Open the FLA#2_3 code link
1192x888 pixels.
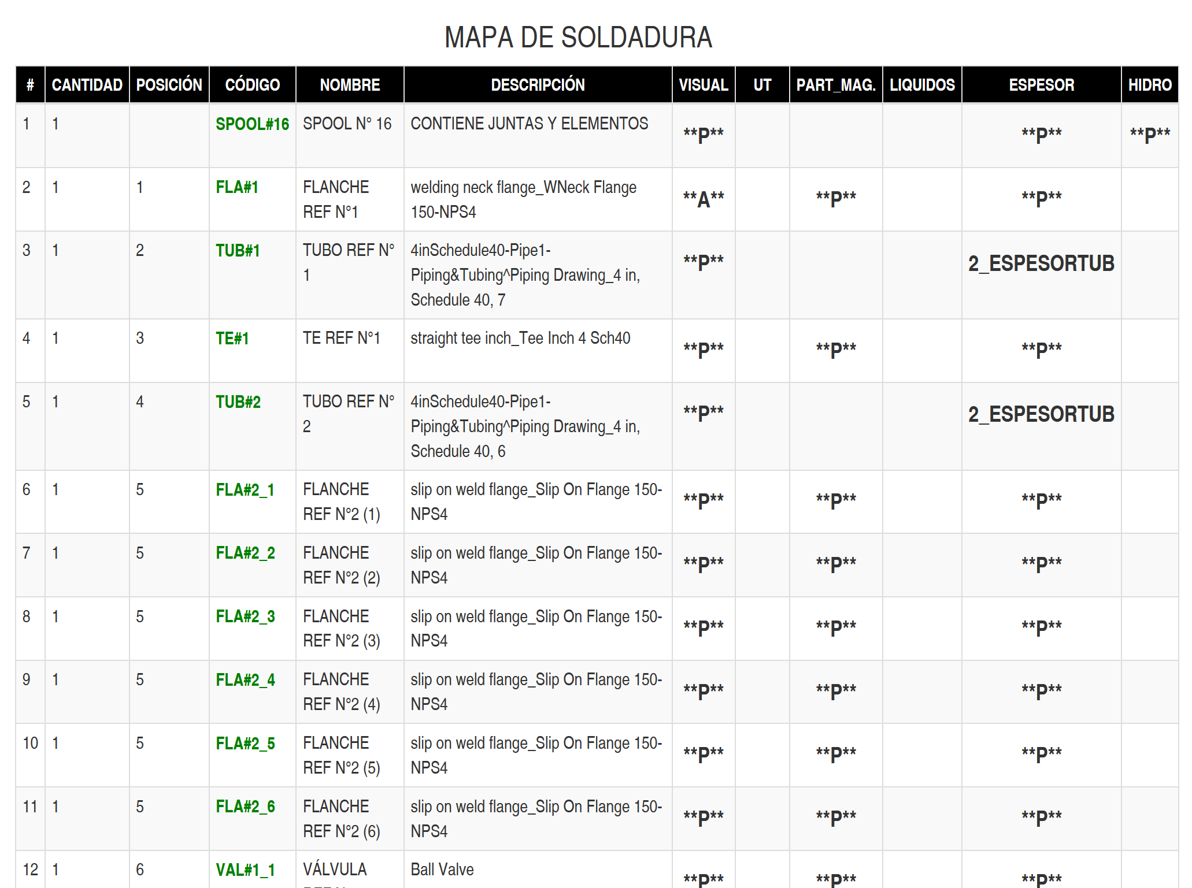[x=245, y=616]
